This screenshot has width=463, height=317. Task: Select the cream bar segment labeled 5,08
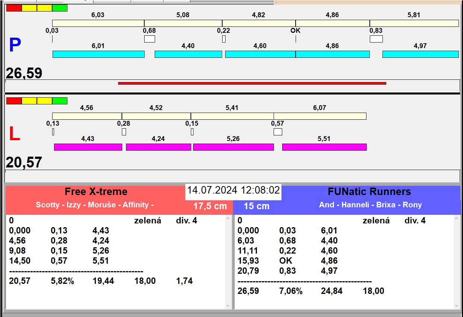coord(183,23)
